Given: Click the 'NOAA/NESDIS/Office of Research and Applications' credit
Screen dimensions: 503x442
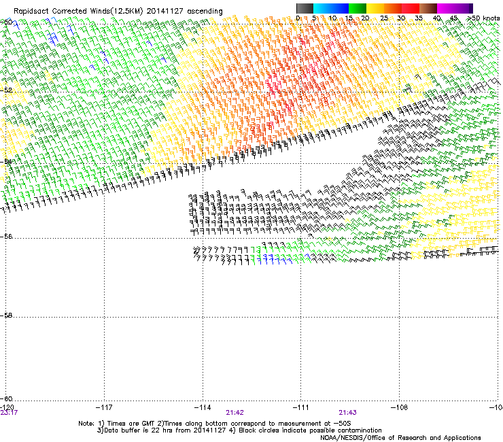Looking at the screenshot, I should [x=400, y=438].
